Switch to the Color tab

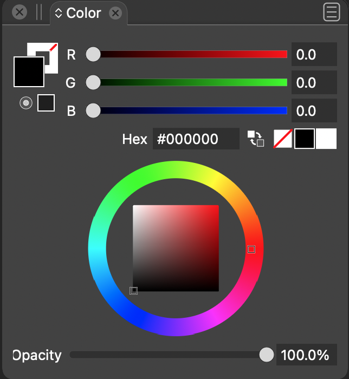point(83,13)
